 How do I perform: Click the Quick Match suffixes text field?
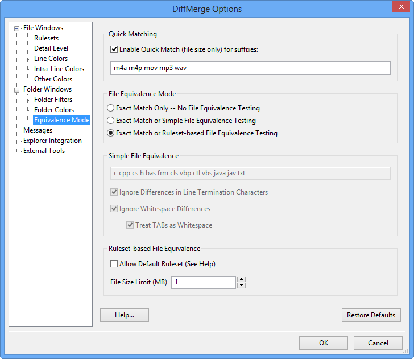tap(250, 68)
